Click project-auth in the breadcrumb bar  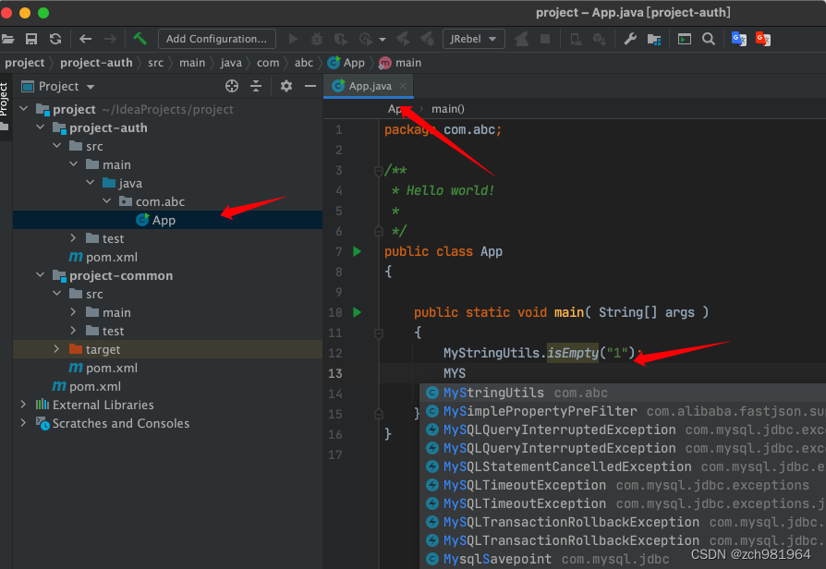96,63
